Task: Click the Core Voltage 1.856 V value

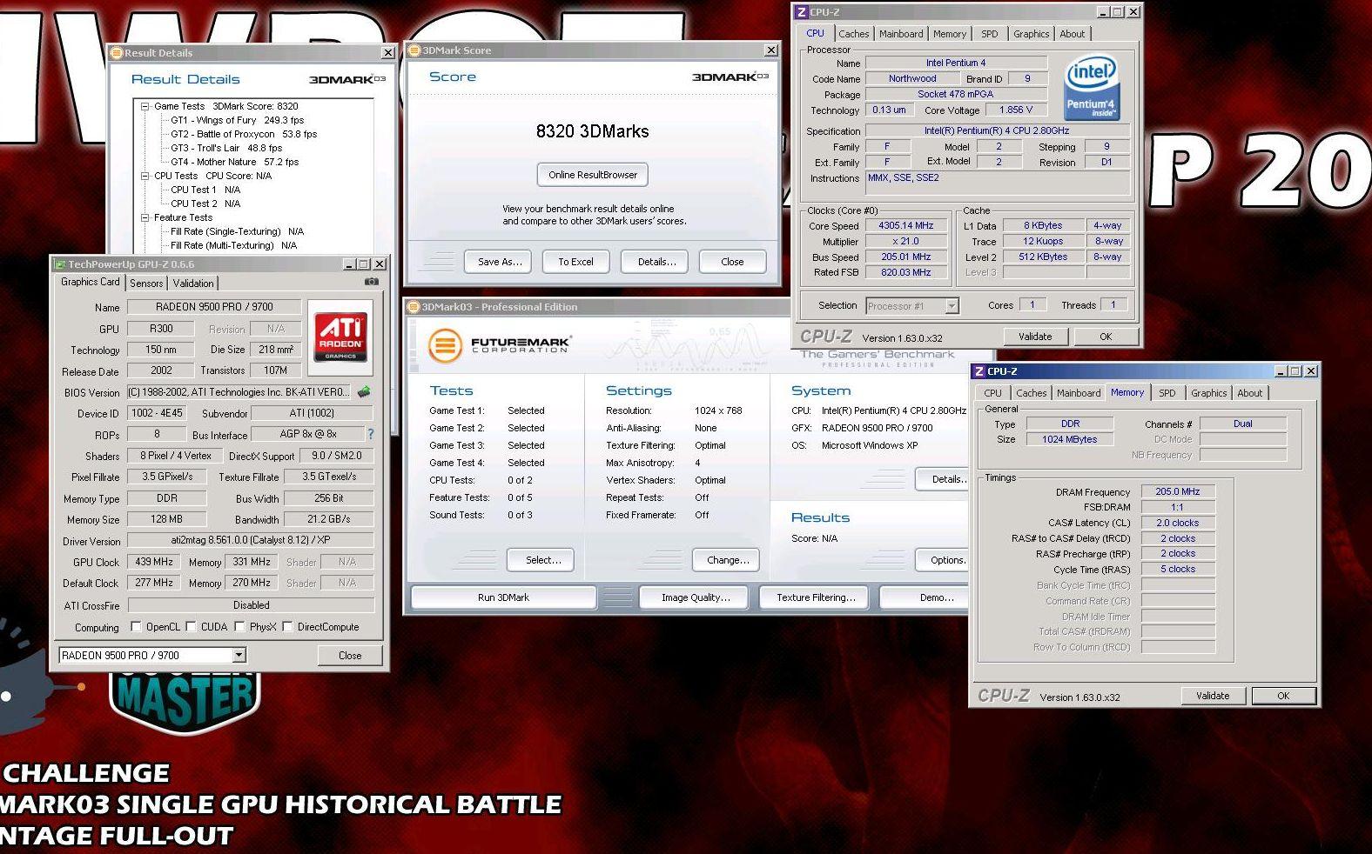Action: [x=1016, y=110]
